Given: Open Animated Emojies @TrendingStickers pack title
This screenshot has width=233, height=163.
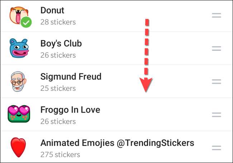Looking at the screenshot, I should coord(117,143).
